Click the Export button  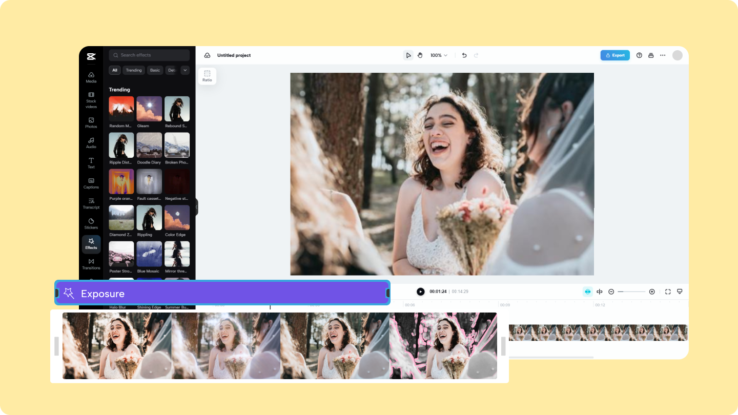pos(615,55)
